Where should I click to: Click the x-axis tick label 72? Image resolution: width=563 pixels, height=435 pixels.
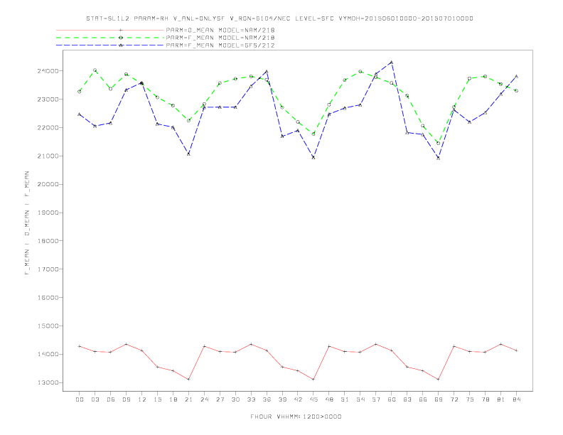coord(454,399)
